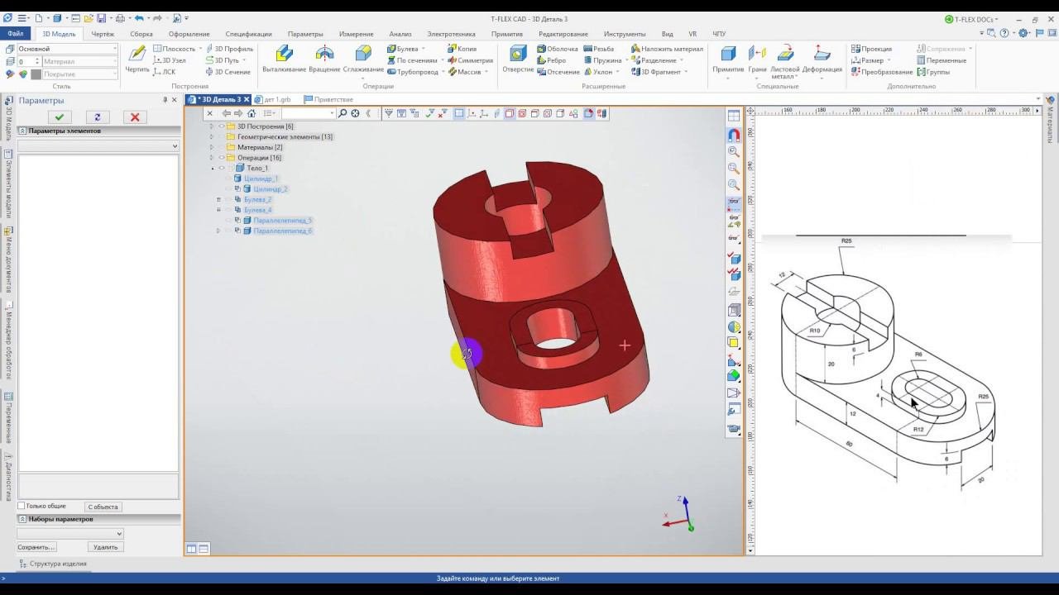Apply Наложить материал command
Image resolution: width=1059 pixels, height=595 pixels.
[x=667, y=49]
